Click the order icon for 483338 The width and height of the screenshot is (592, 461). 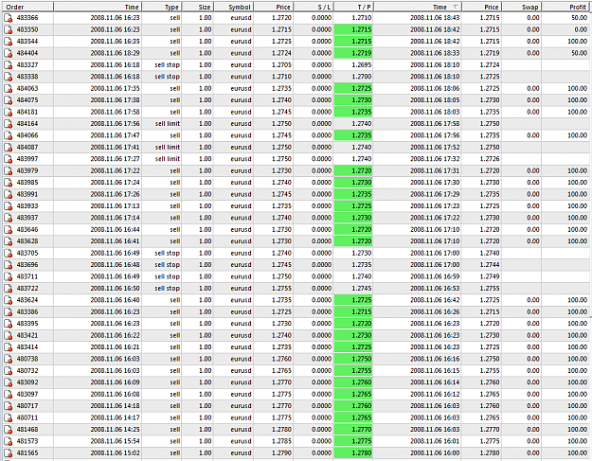8,77
